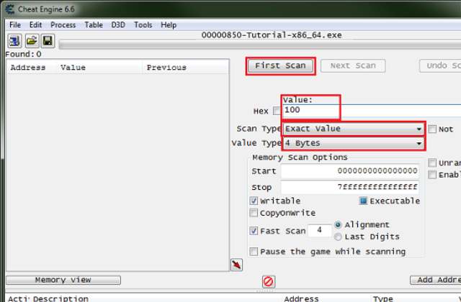This screenshot has height=302, width=461.
Task: Click the Value input field
Action: pyautogui.click(x=371, y=111)
